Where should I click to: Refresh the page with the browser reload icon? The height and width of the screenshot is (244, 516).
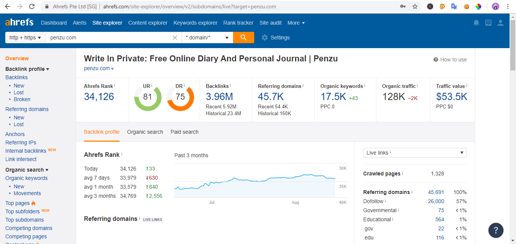32,6
